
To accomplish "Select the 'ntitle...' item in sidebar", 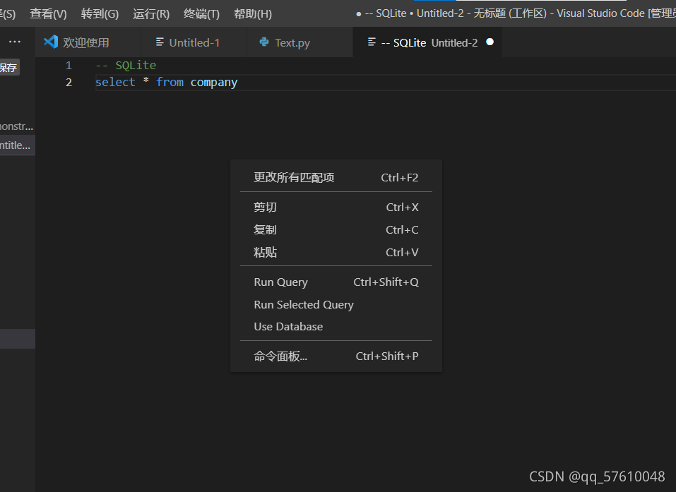I will coord(16,145).
